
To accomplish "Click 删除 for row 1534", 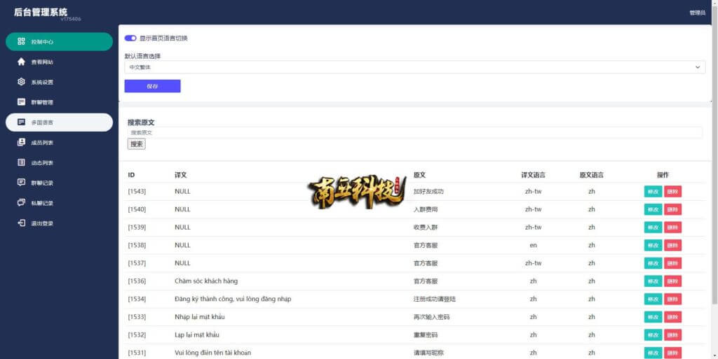I will pyautogui.click(x=672, y=300).
